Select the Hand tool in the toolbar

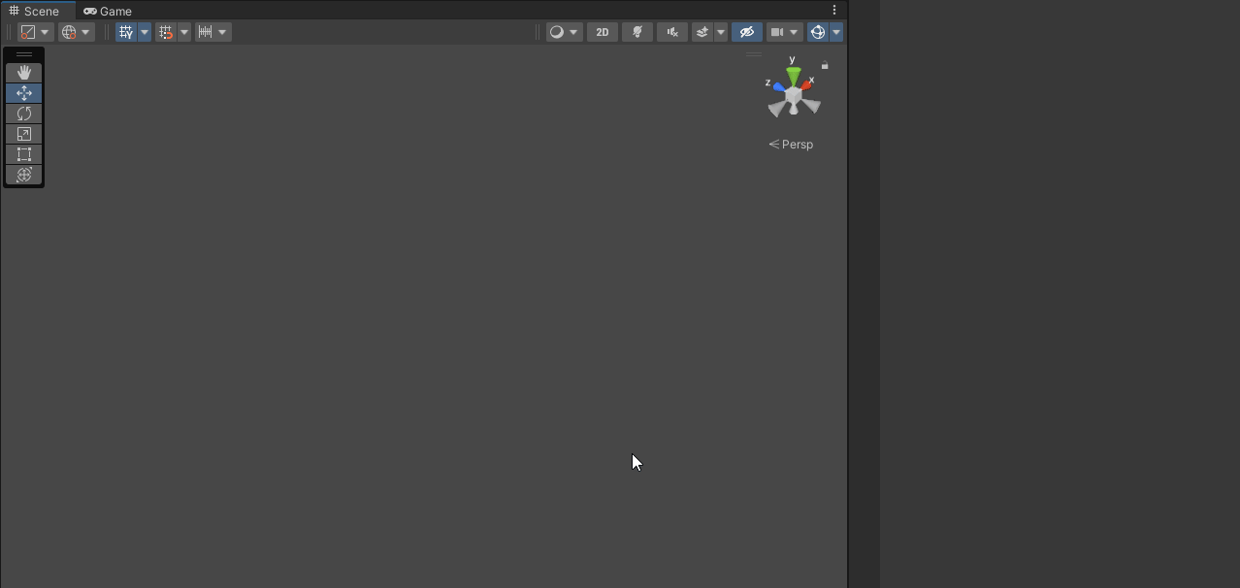click(23, 72)
